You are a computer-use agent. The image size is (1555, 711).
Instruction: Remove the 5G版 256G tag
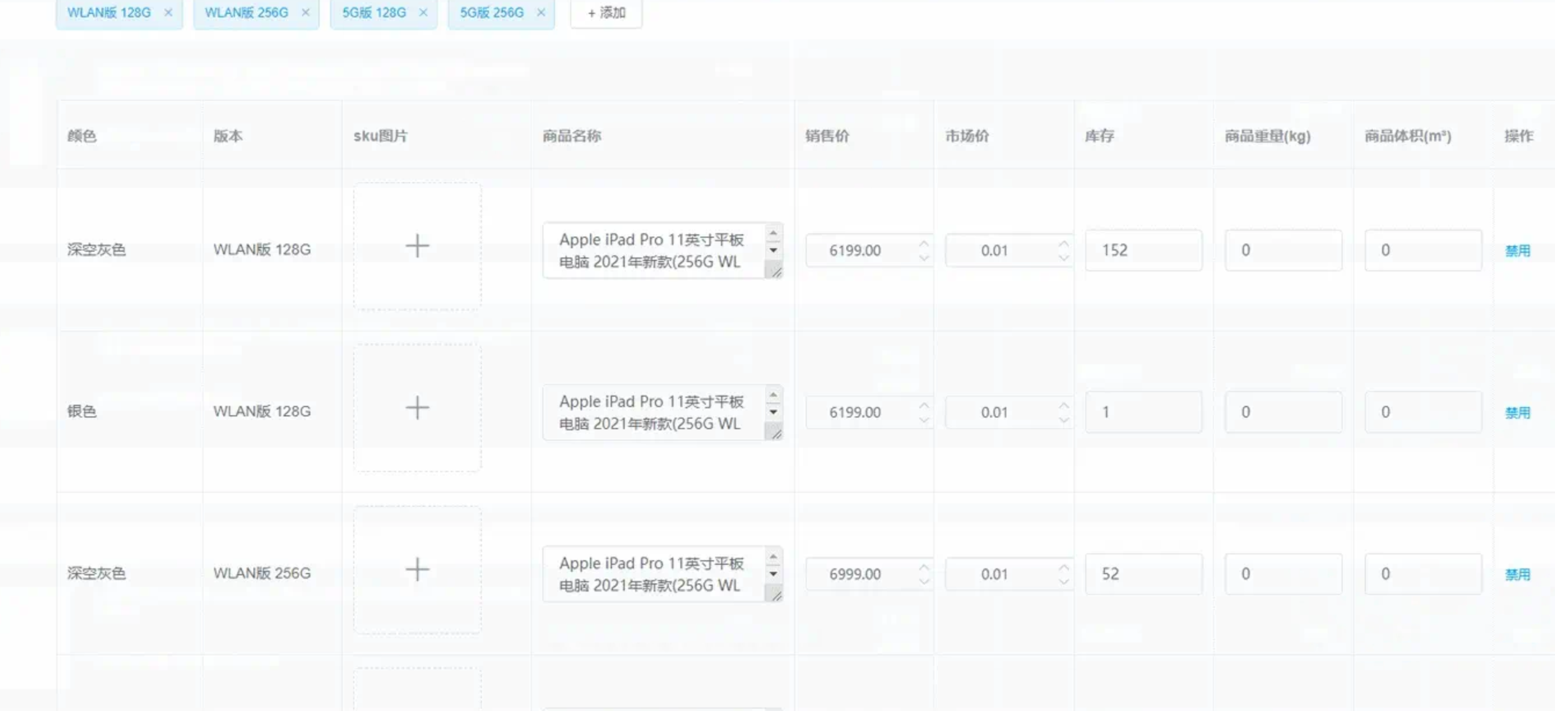(x=541, y=12)
